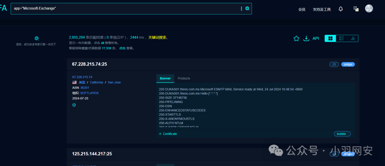Click the 'all' link to view all data
This screenshot has height=166, width=385.
(103, 43)
